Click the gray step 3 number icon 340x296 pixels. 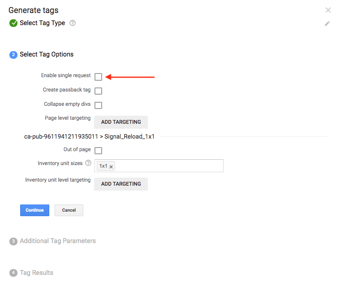13,241
